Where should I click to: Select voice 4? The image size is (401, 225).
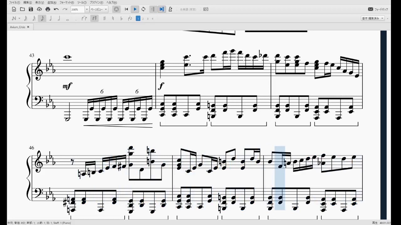point(153,18)
